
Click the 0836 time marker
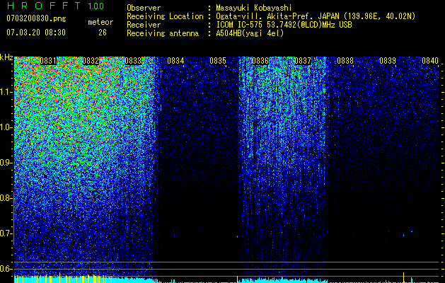(260, 61)
